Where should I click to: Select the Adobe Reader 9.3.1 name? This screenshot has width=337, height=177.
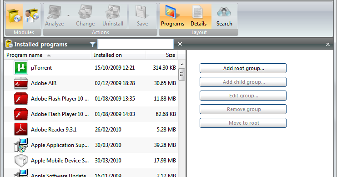coord(54,130)
